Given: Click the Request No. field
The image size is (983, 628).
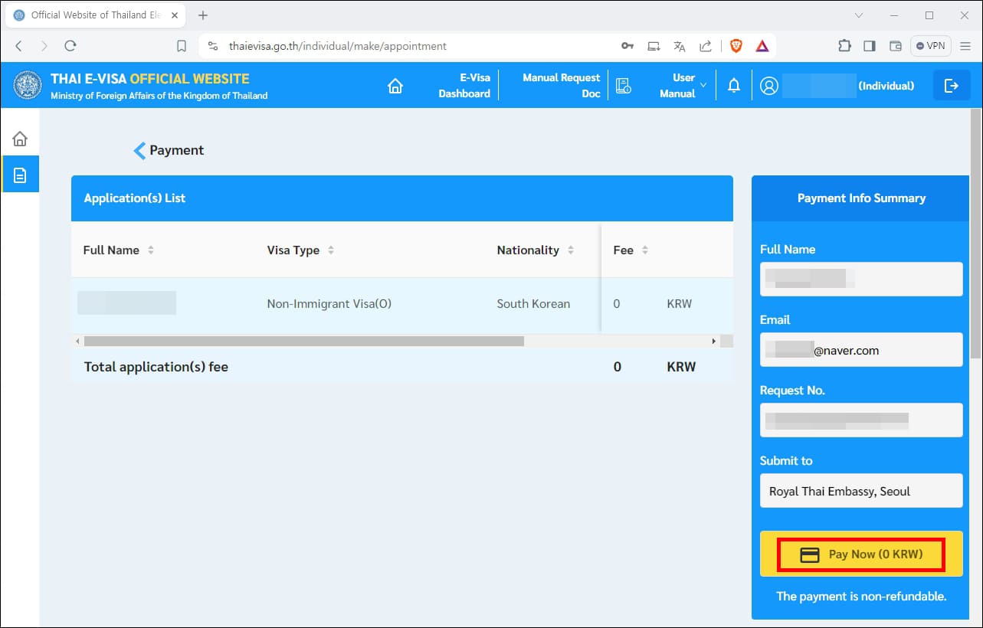Looking at the screenshot, I should [x=861, y=420].
